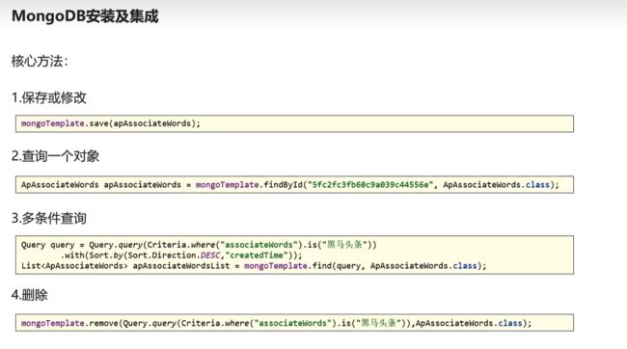
Task: Click the Query.query Criteria.where code line
Action: 199,245
